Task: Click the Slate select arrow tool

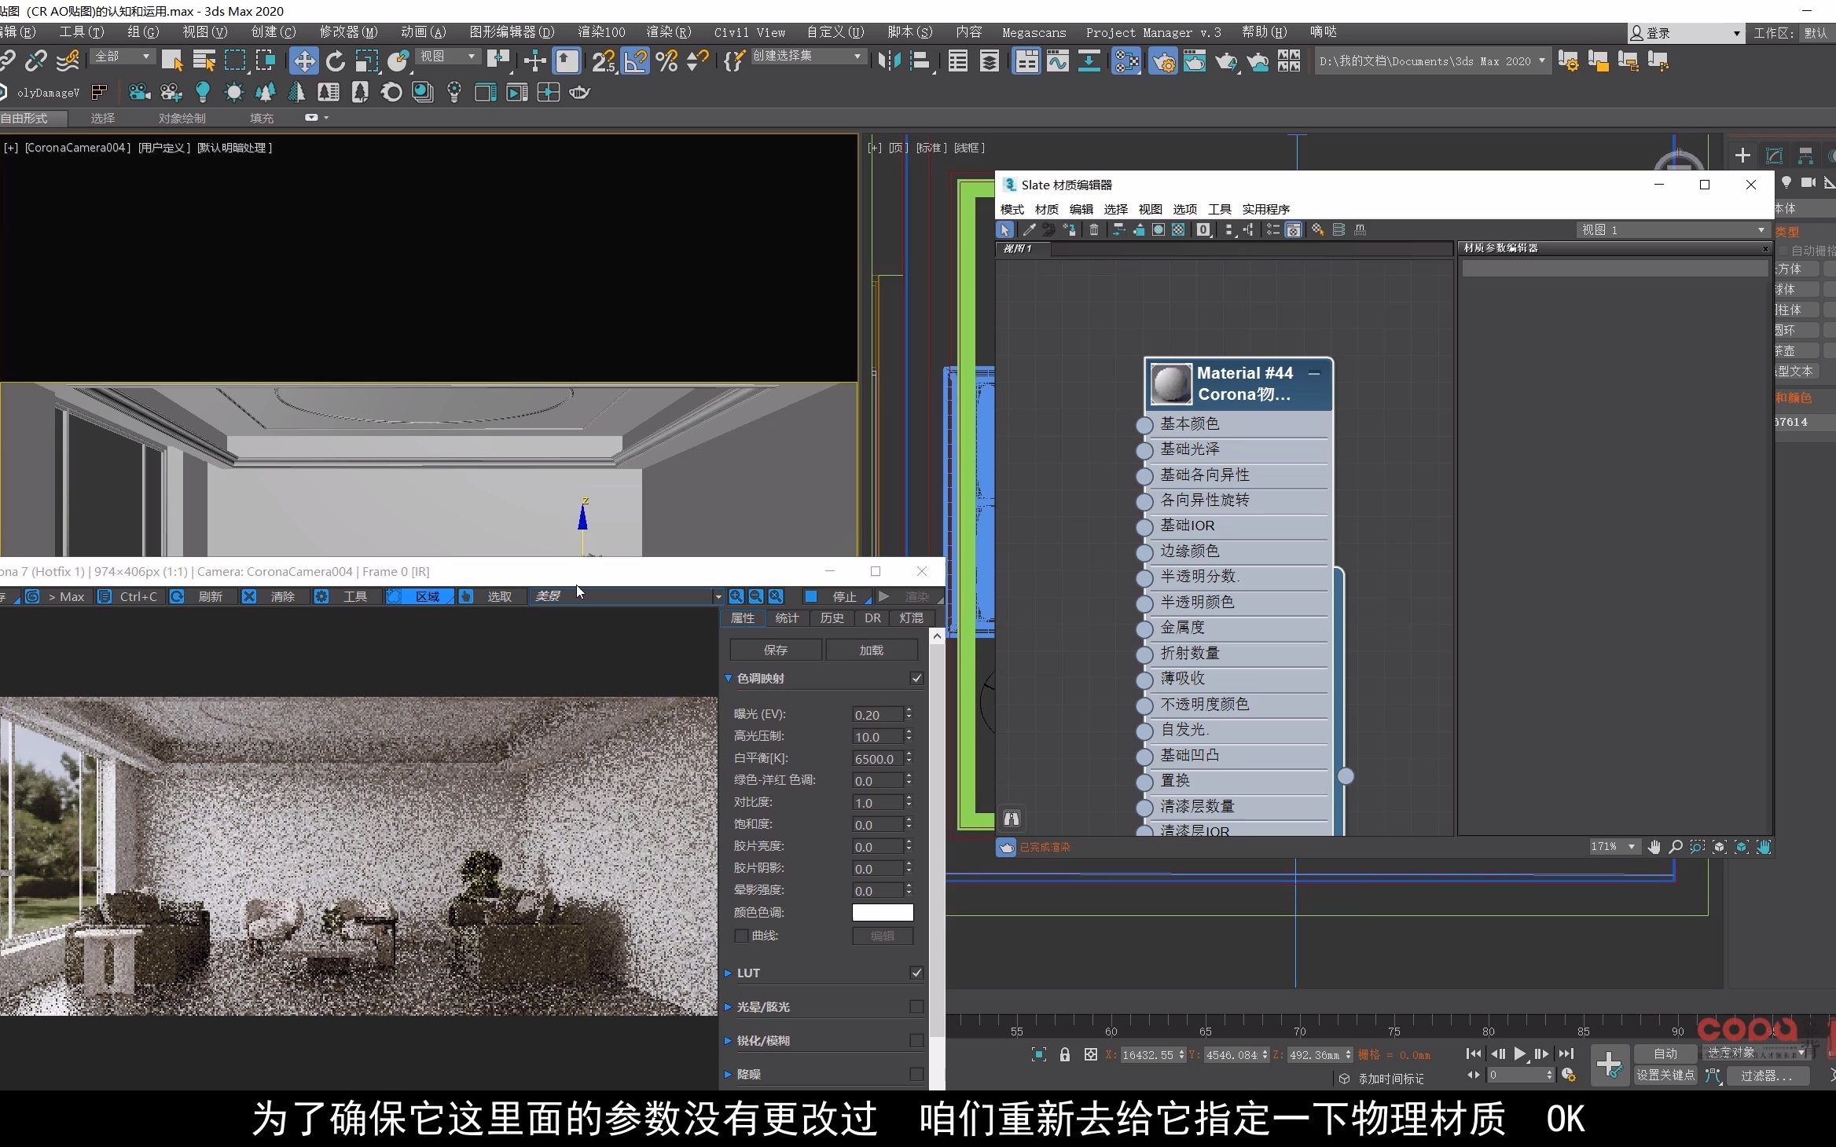Action: point(1005,229)
